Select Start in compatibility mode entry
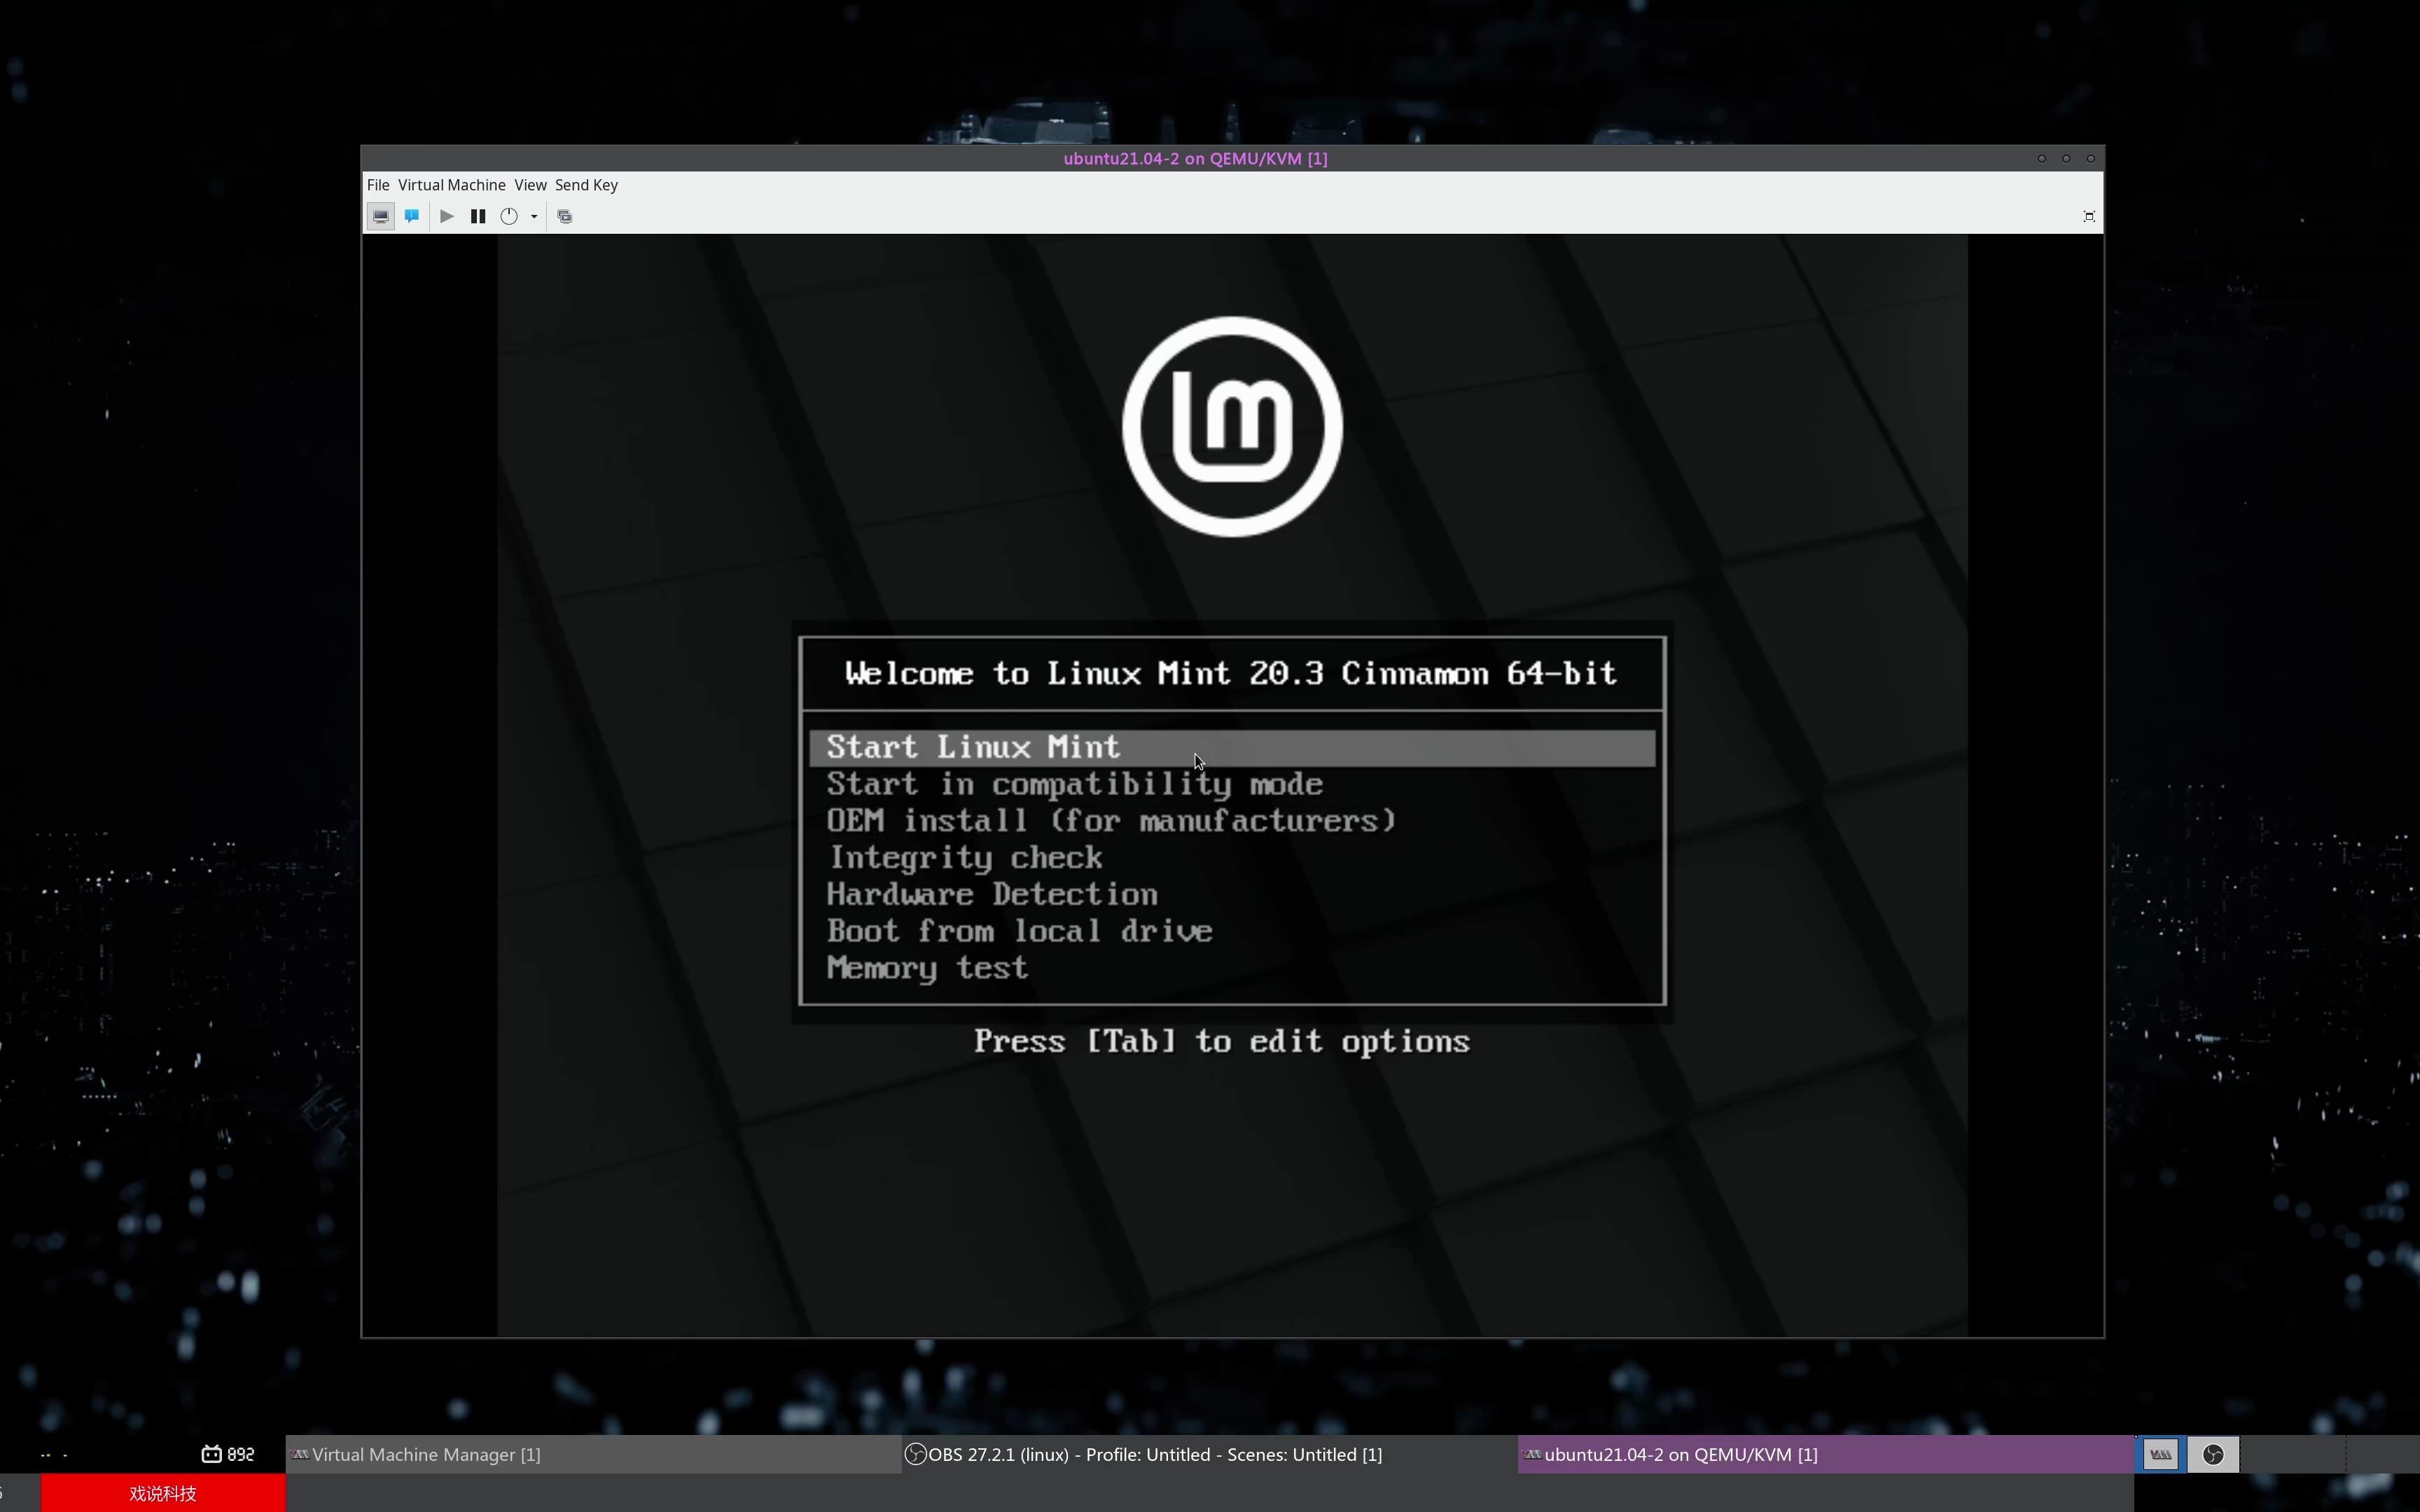The image size is (2420, 1512). (x=1232, y=784)
